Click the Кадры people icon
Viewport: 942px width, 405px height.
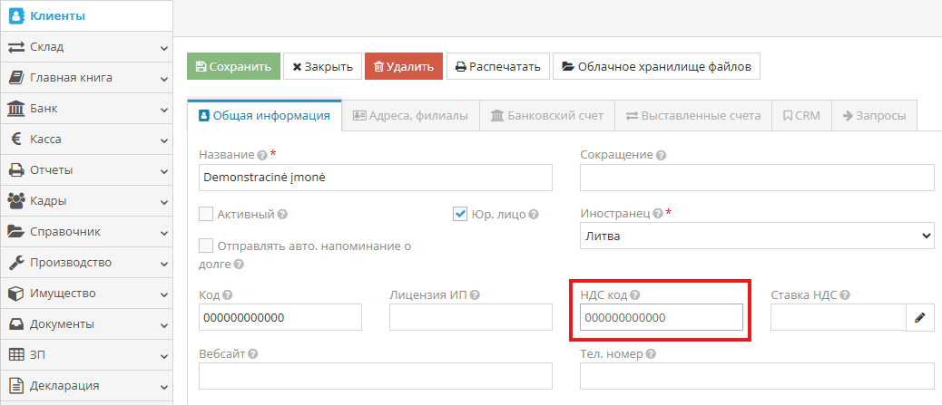point(15,201)
